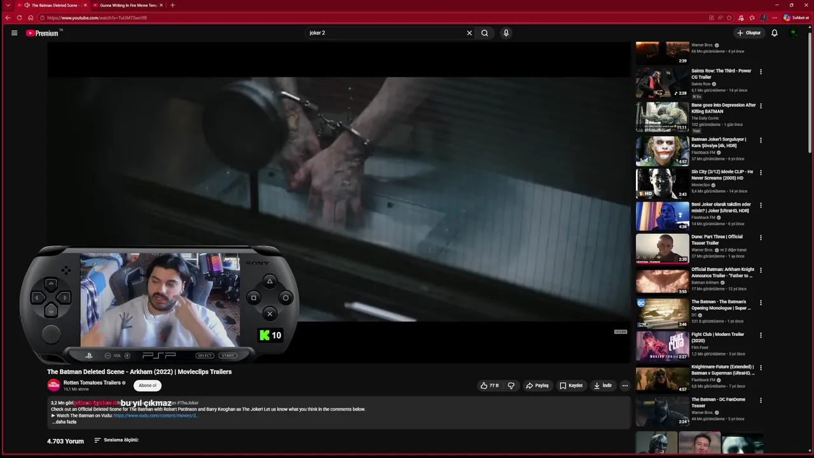The height and width of the screenshot is (458, 814).
Task: Subscribe using the Abone ol button
Action: pos(148,385)
